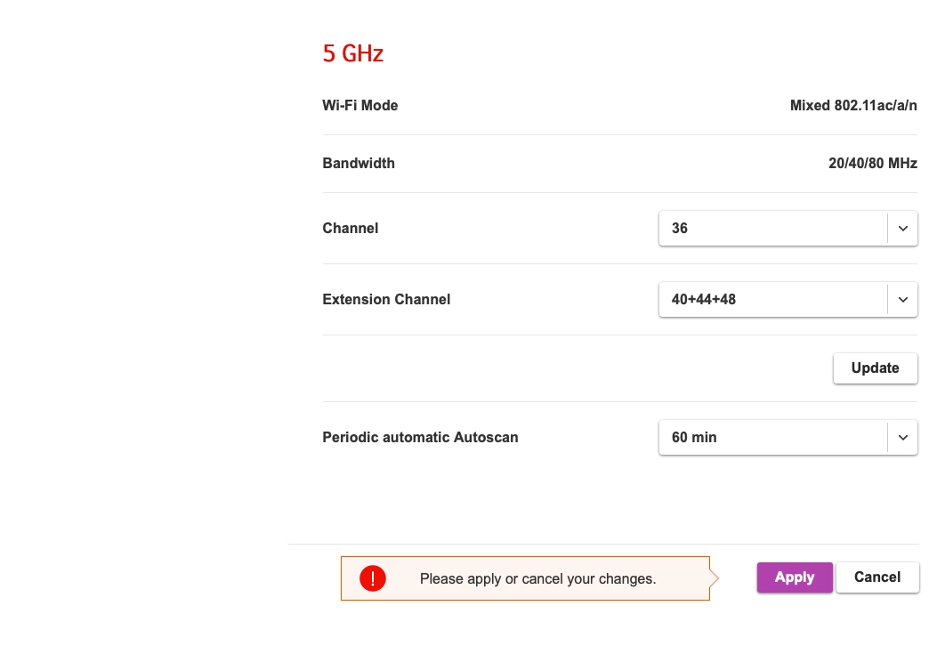This screenshot has height=654, width=945.
Task: Click the 'Please apply or cancel' message
Action: [537, 579]
